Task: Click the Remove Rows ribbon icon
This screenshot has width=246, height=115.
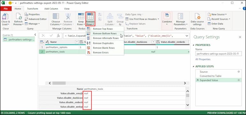Action: (x=90, y=16)
